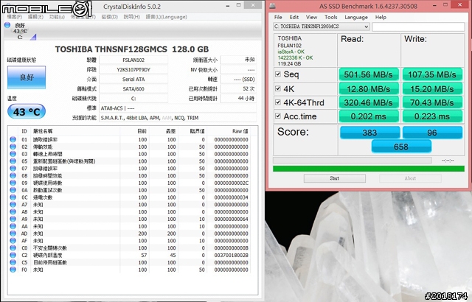Disable the 4K-64Thrd test checkbox
The height and width of the screenshot is (302, 472).
click(278, 102)
